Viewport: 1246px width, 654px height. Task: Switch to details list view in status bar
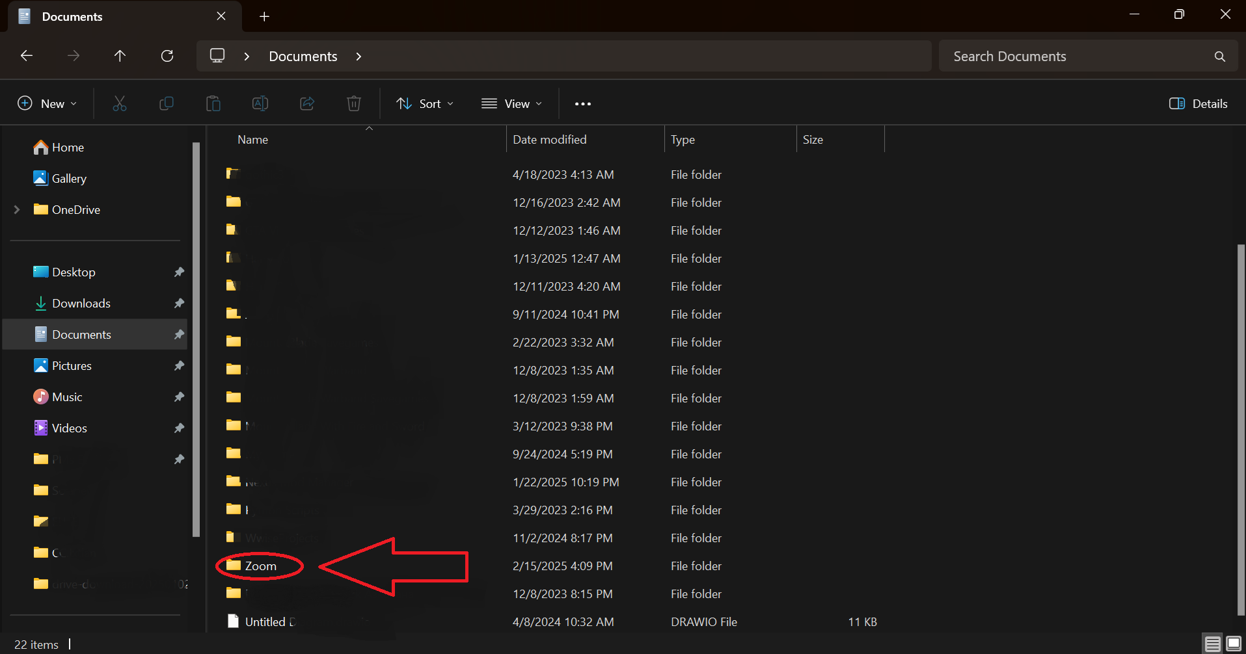1212,644
